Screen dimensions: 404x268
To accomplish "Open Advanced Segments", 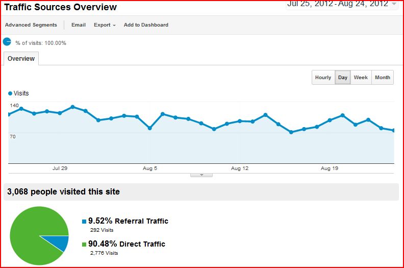I will point(31,25).
